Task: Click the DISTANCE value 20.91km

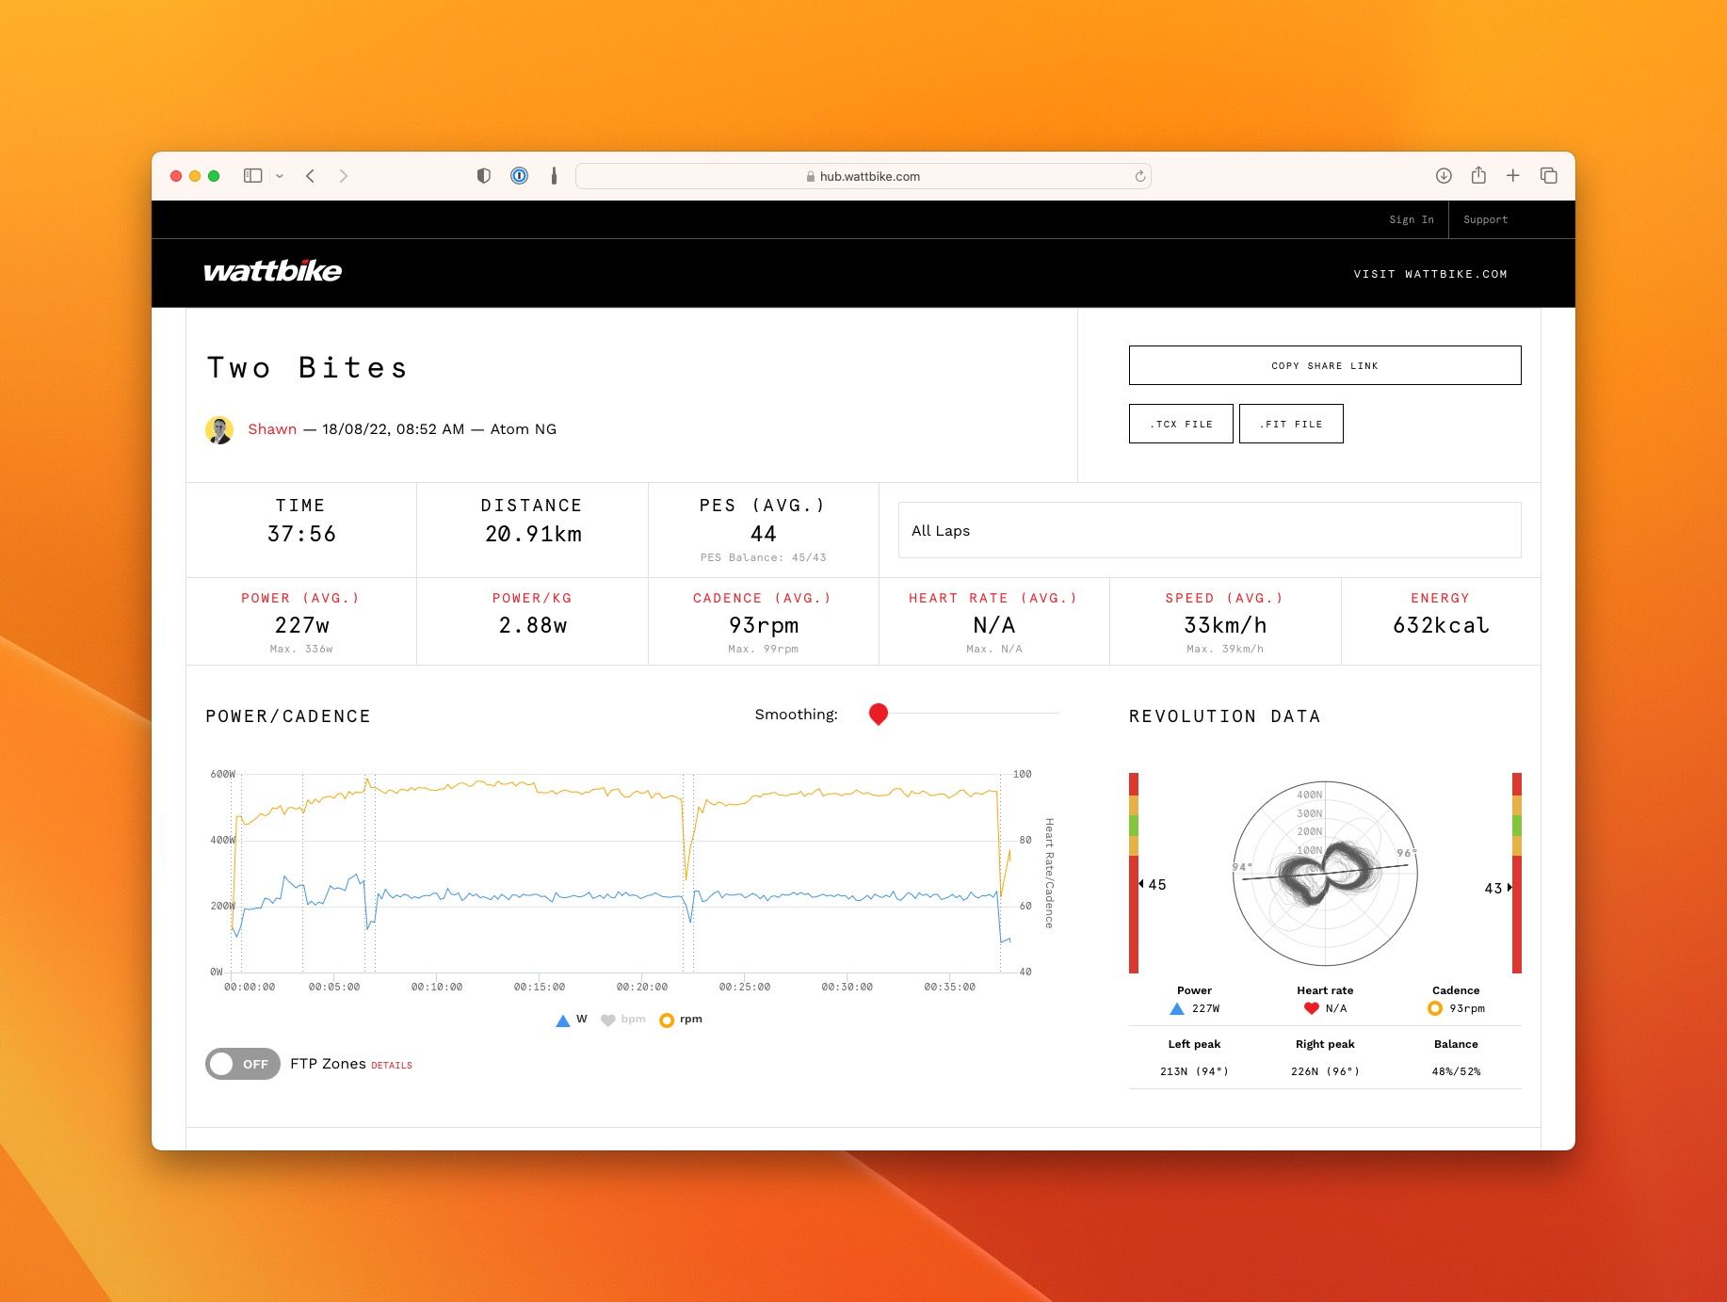Action: [533, 534]
